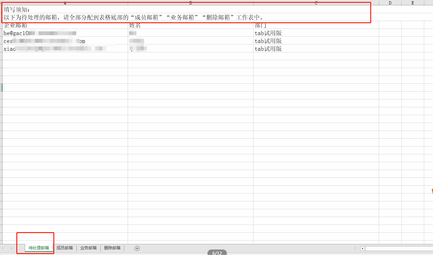Viewport: 433px width, 255px height.
Task: Click the 姓名 header cell
Action: (x=190, y=25)
